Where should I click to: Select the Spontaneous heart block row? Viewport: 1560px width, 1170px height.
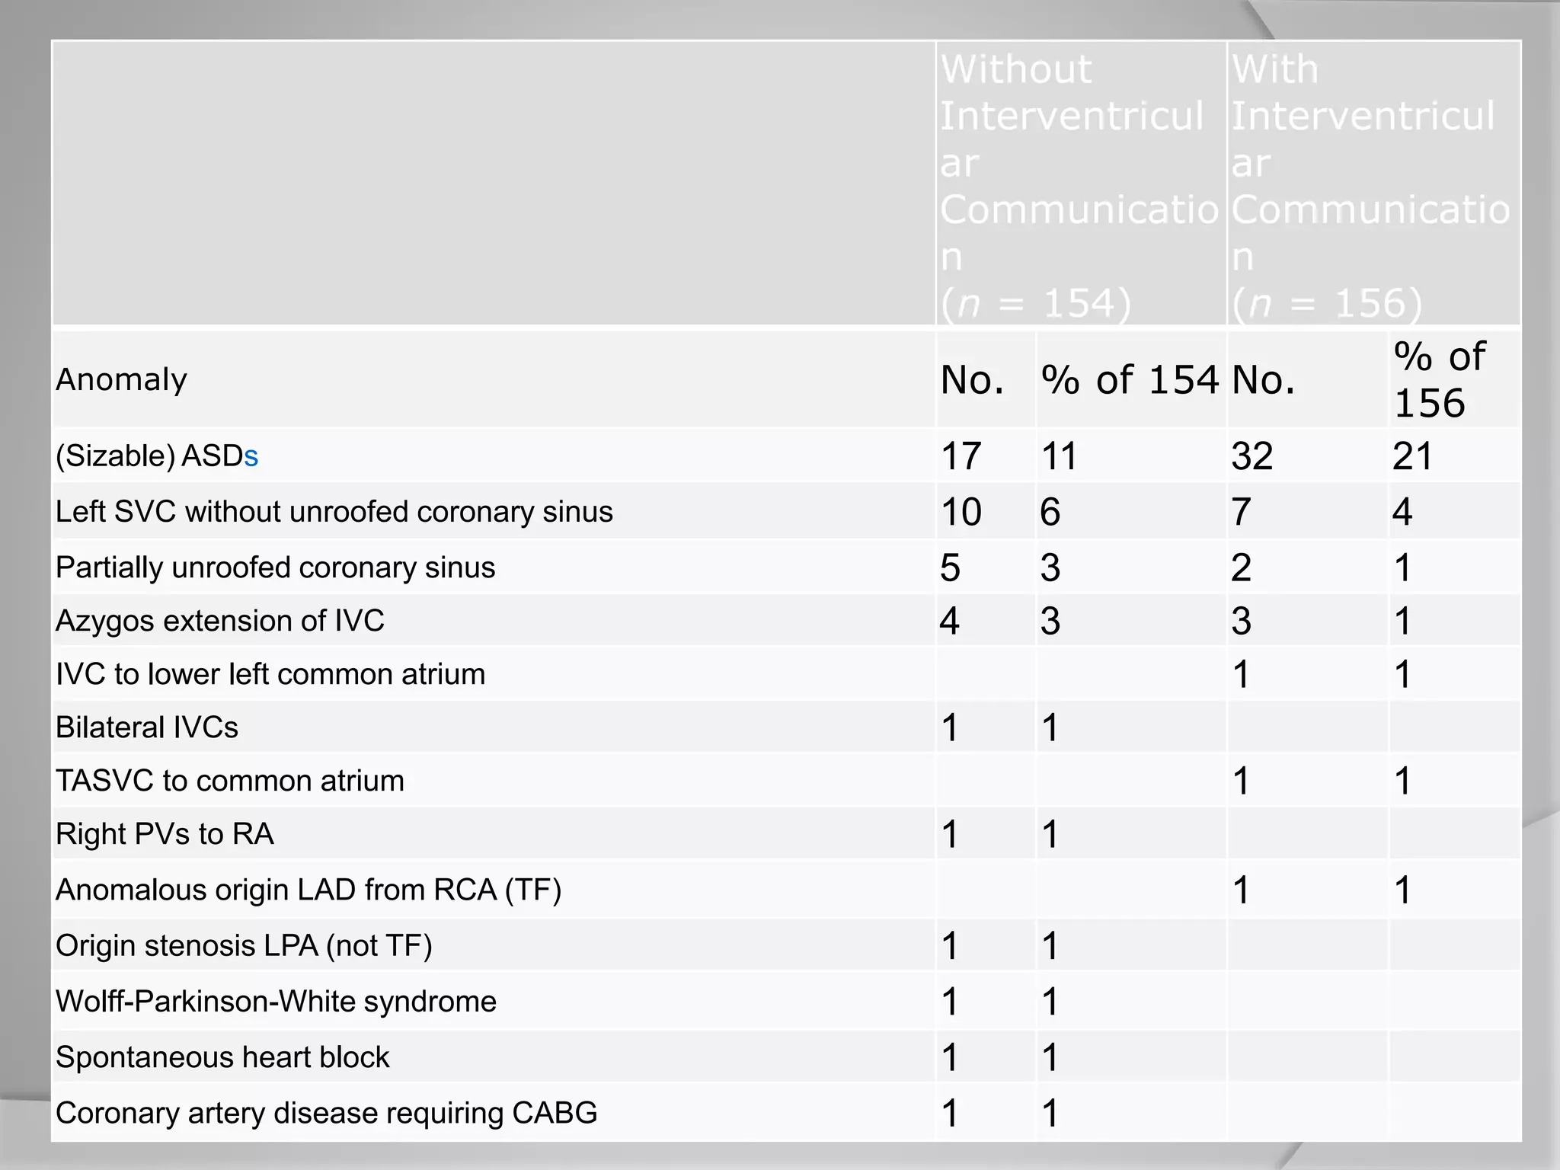tap(222, 1058)
